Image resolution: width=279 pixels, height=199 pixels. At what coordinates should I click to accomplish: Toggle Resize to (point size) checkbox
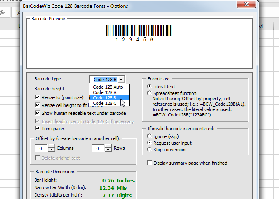tap(37, 97)
